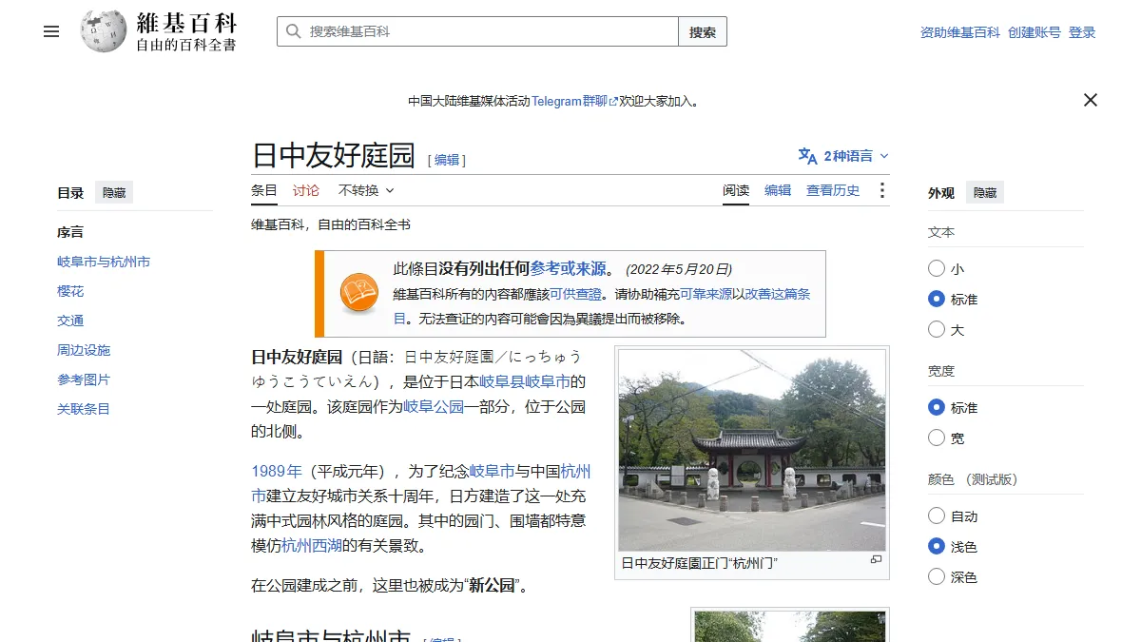Image resolution: width=1141 pixels, height=642 pixels.
Task: Open the 岐阜县 link
Action: click(x=502, y=381)
